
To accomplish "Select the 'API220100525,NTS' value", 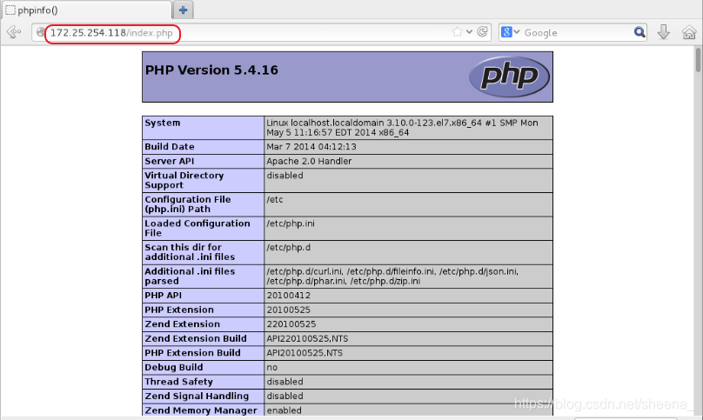I will [308, 338].
